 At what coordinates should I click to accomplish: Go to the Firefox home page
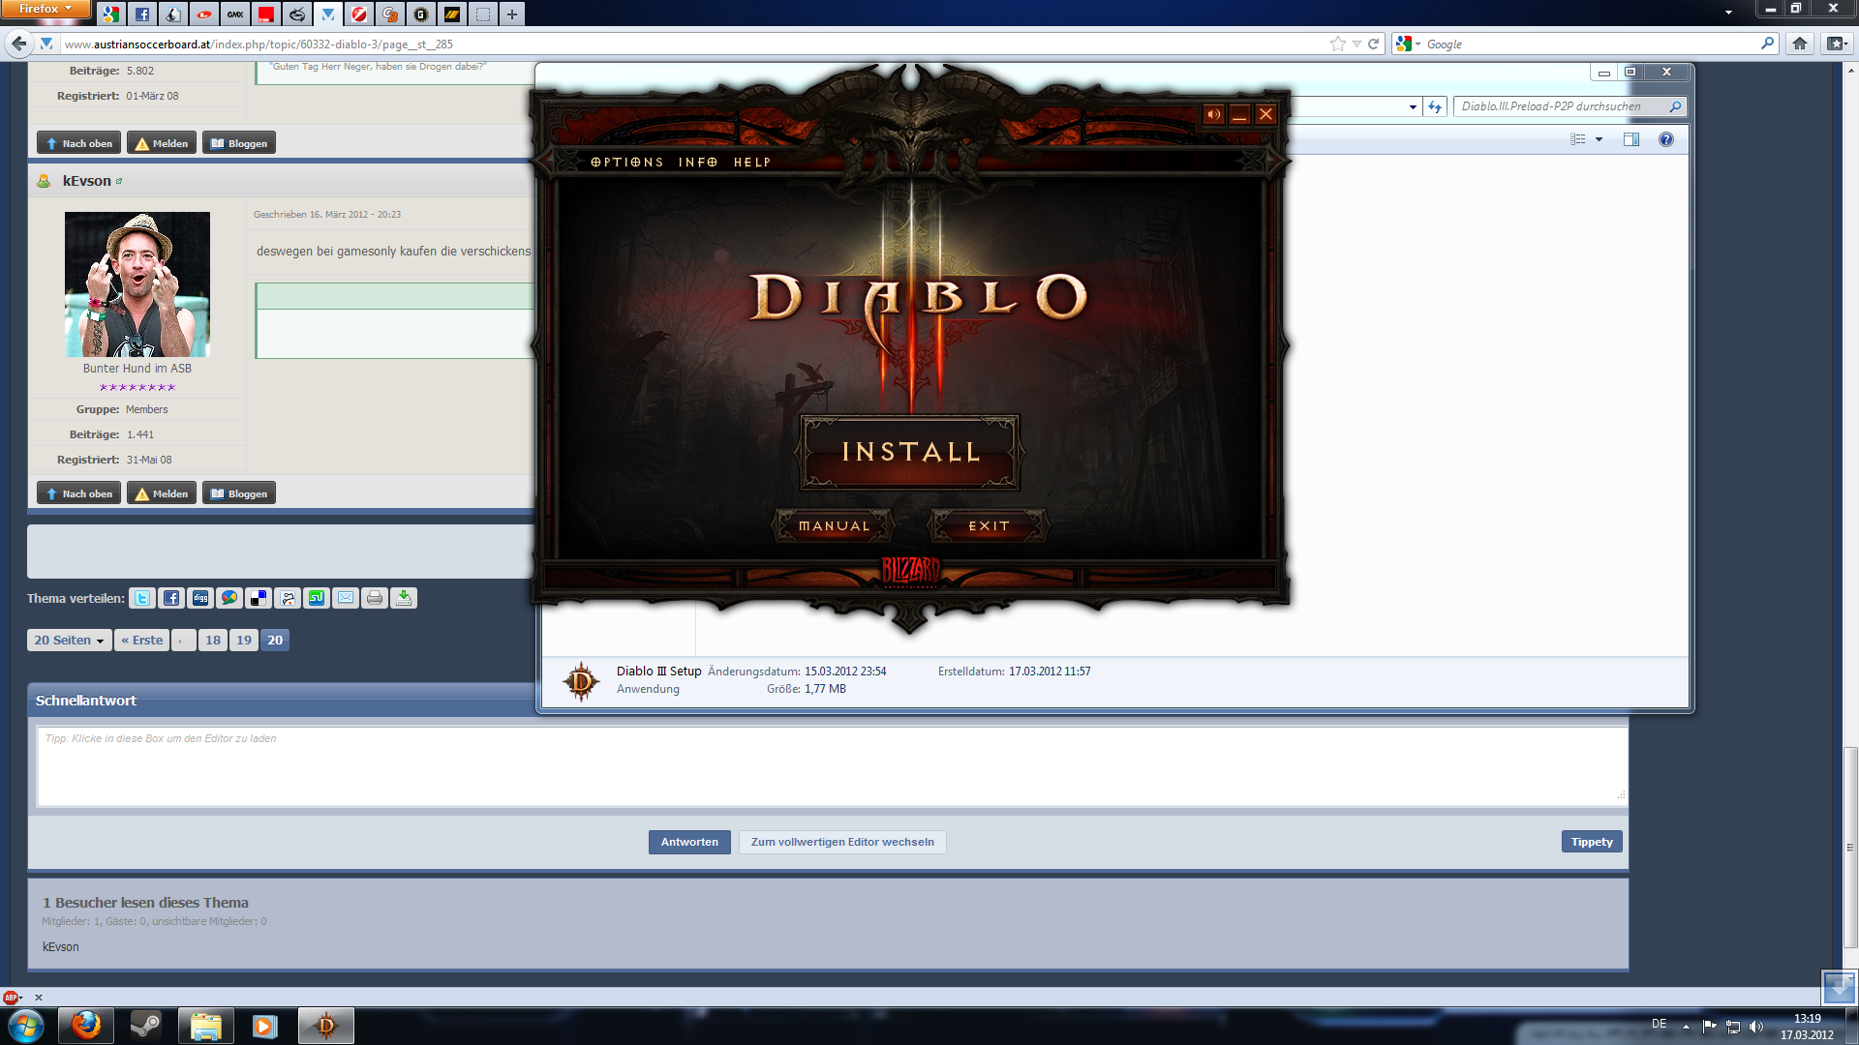pos(1800,44)
